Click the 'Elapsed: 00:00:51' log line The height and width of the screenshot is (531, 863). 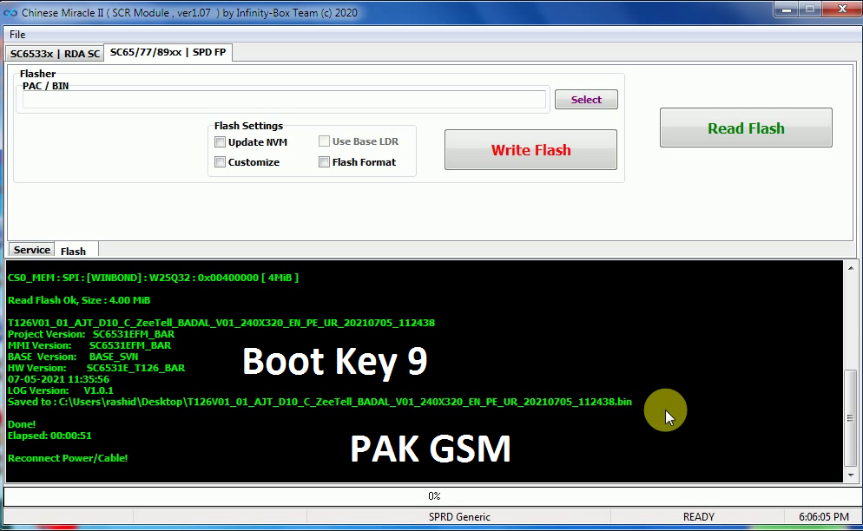49,436
